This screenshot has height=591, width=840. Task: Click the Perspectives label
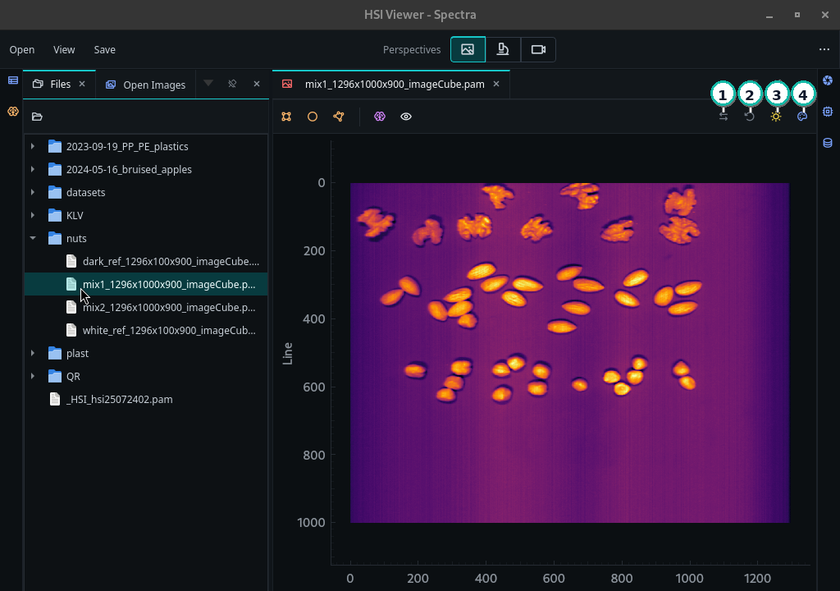[412, 50]
